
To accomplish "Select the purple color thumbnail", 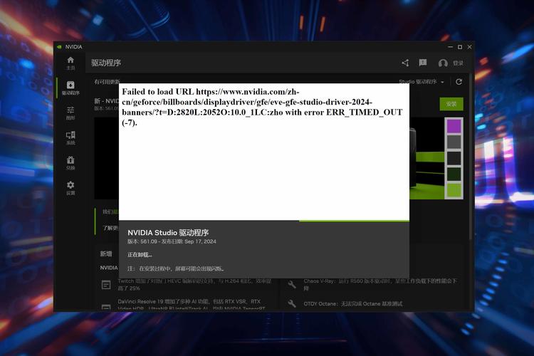I will pyautogui.click(x=454, y=126).
